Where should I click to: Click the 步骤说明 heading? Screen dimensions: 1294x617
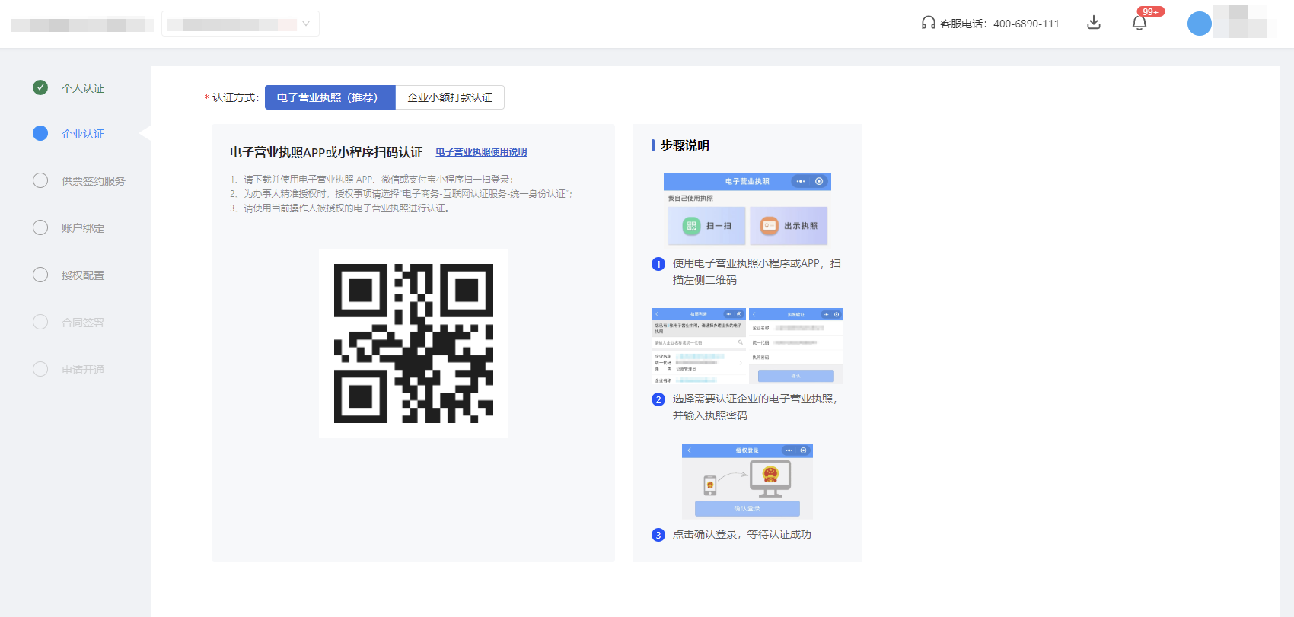(x=685, y=145)
